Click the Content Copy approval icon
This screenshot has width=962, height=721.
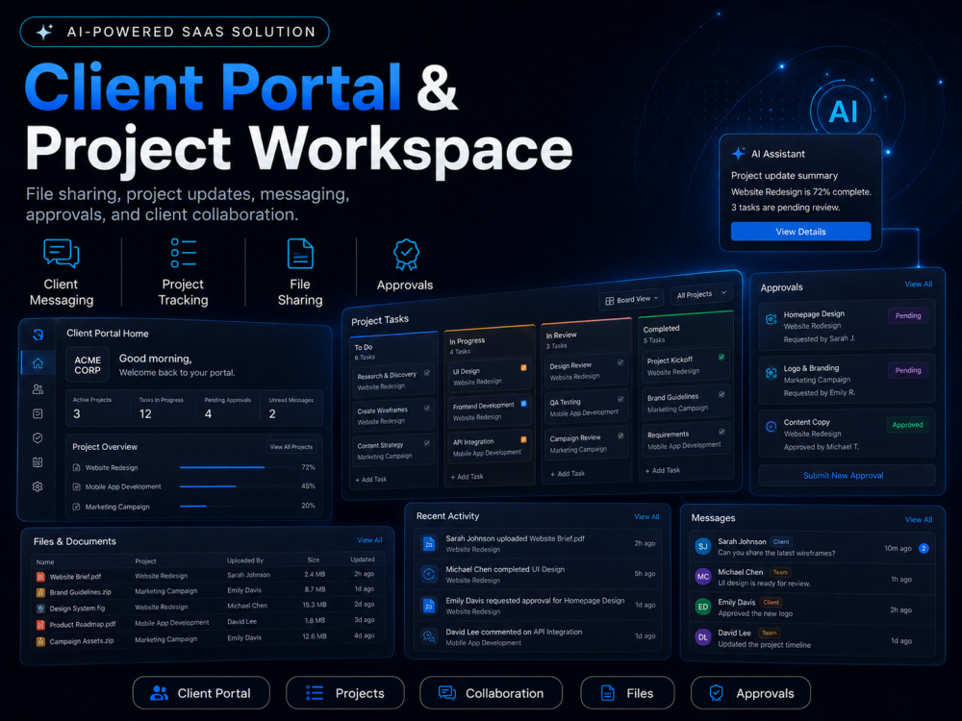pyautogui.click(x=772, y=427)
